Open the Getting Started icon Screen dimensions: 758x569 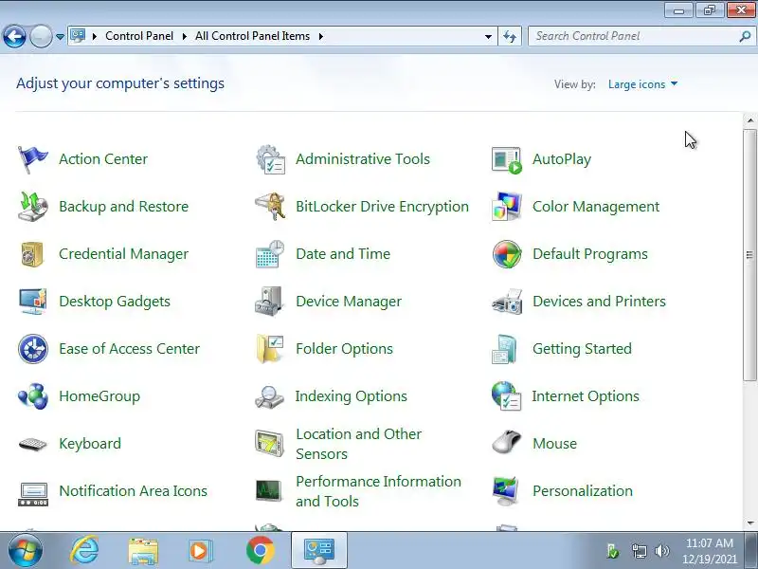click(505, 349)
